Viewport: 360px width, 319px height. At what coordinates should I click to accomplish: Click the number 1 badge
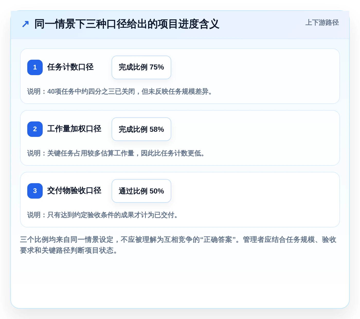(x=35, y=67)
